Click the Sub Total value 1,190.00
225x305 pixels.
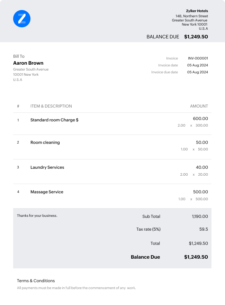(x=200, y=216)
